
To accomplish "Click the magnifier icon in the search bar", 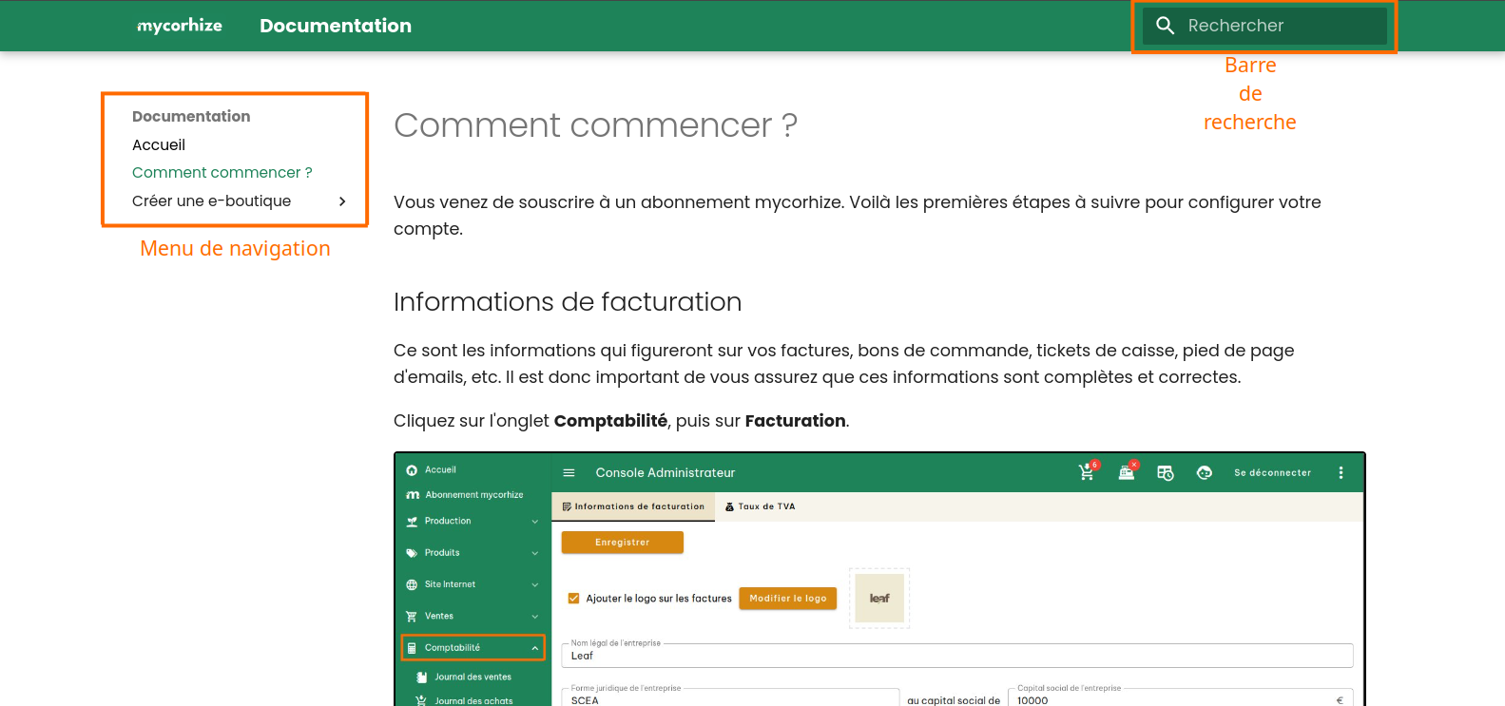I will [1165, 26].
